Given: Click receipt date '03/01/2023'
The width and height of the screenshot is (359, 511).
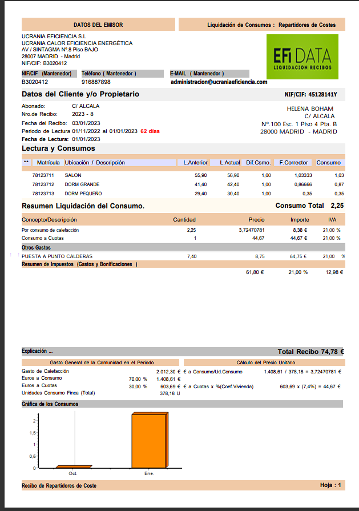Looking at the screenshot, I should pyautogui.click(x=86, y=123).
